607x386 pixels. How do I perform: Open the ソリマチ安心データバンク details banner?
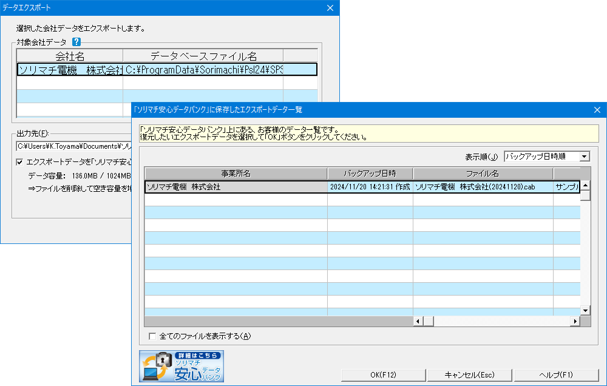[x=181, y=366]
